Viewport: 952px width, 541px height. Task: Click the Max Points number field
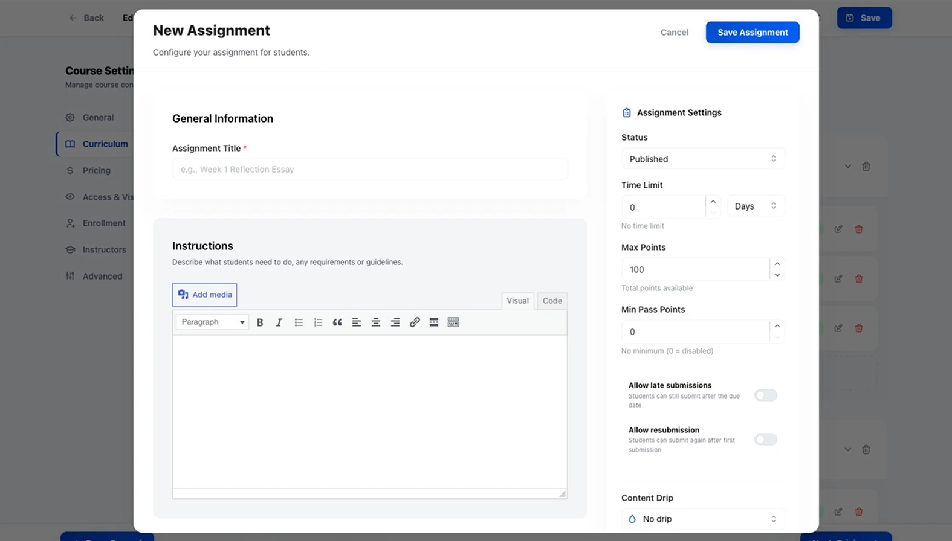(695, 269)
